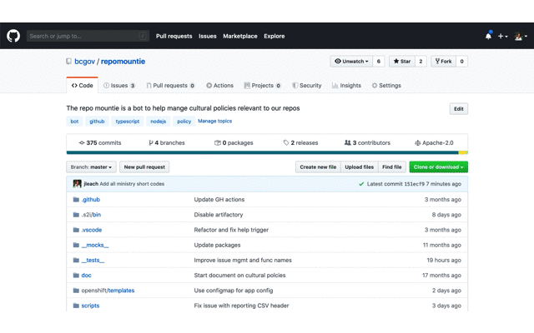View the 4 branches

pyautogui.click(x=167, y=142)
